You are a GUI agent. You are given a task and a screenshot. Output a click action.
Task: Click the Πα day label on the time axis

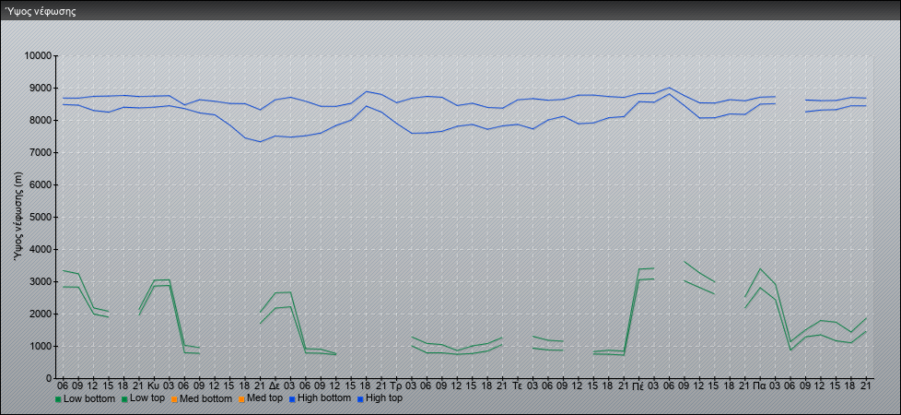click(x=759, y=385)
